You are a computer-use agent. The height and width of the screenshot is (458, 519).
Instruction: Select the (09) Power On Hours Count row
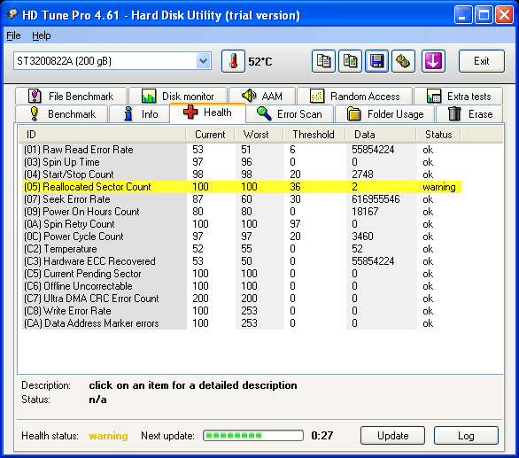pyautogui.click(x=242, y=212)
